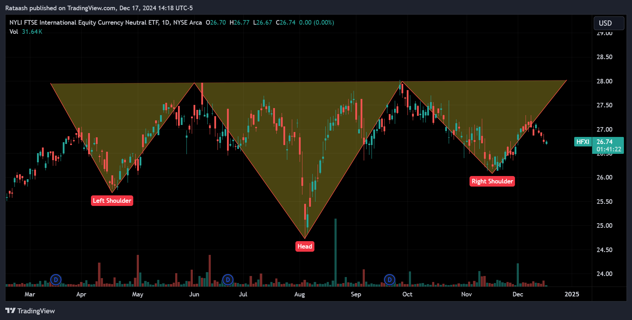632x320 pixels.
Task: Click the tall green volume bar in early December
Action: 518,275
